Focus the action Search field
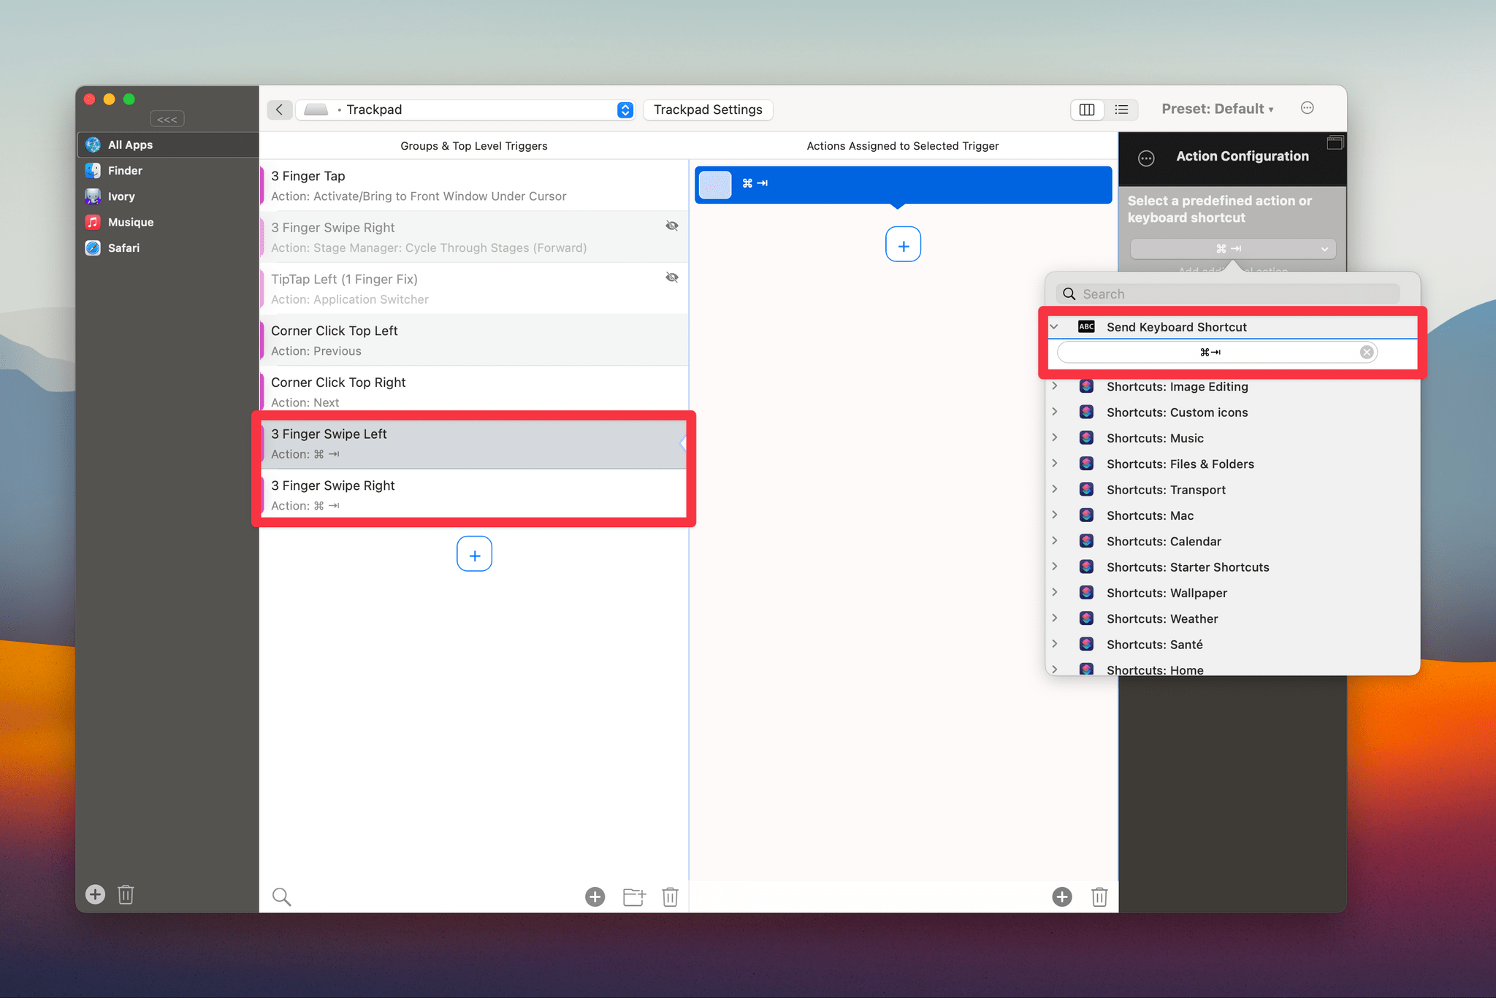The image size is (1496, 998). (x=1228, y=293)
